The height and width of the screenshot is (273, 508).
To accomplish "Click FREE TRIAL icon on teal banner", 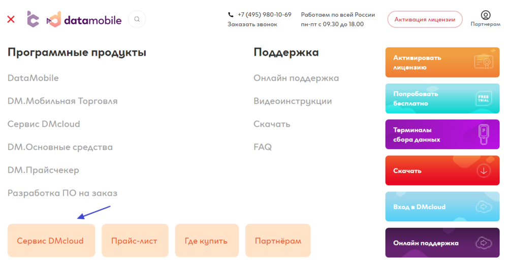I will point(484,98).
